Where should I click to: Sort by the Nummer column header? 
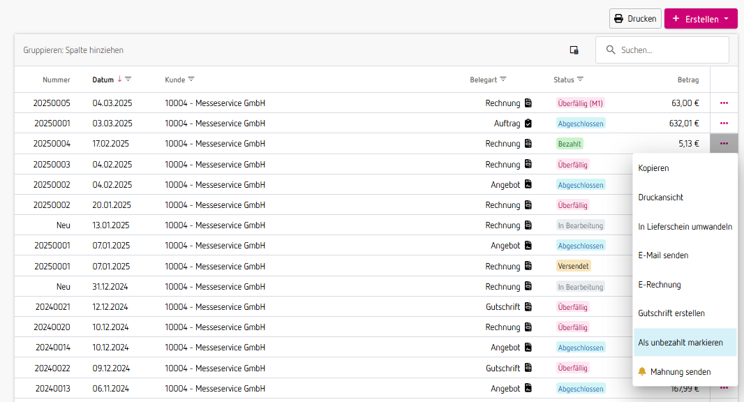[56, 80]
